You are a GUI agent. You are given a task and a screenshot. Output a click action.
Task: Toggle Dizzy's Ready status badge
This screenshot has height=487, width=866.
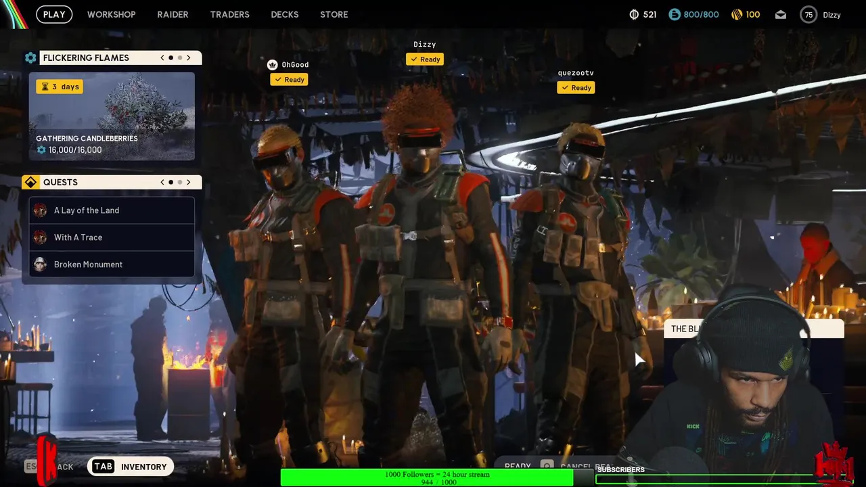pos(425,60)
